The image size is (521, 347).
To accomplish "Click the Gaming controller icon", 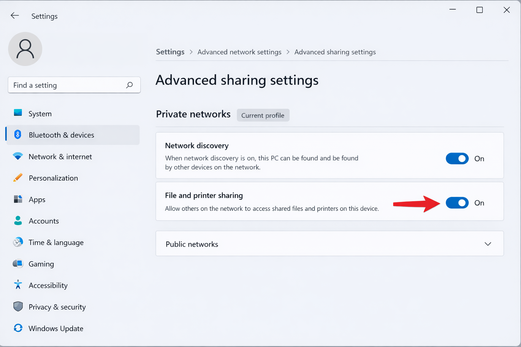I will click(x=18, y=264).
